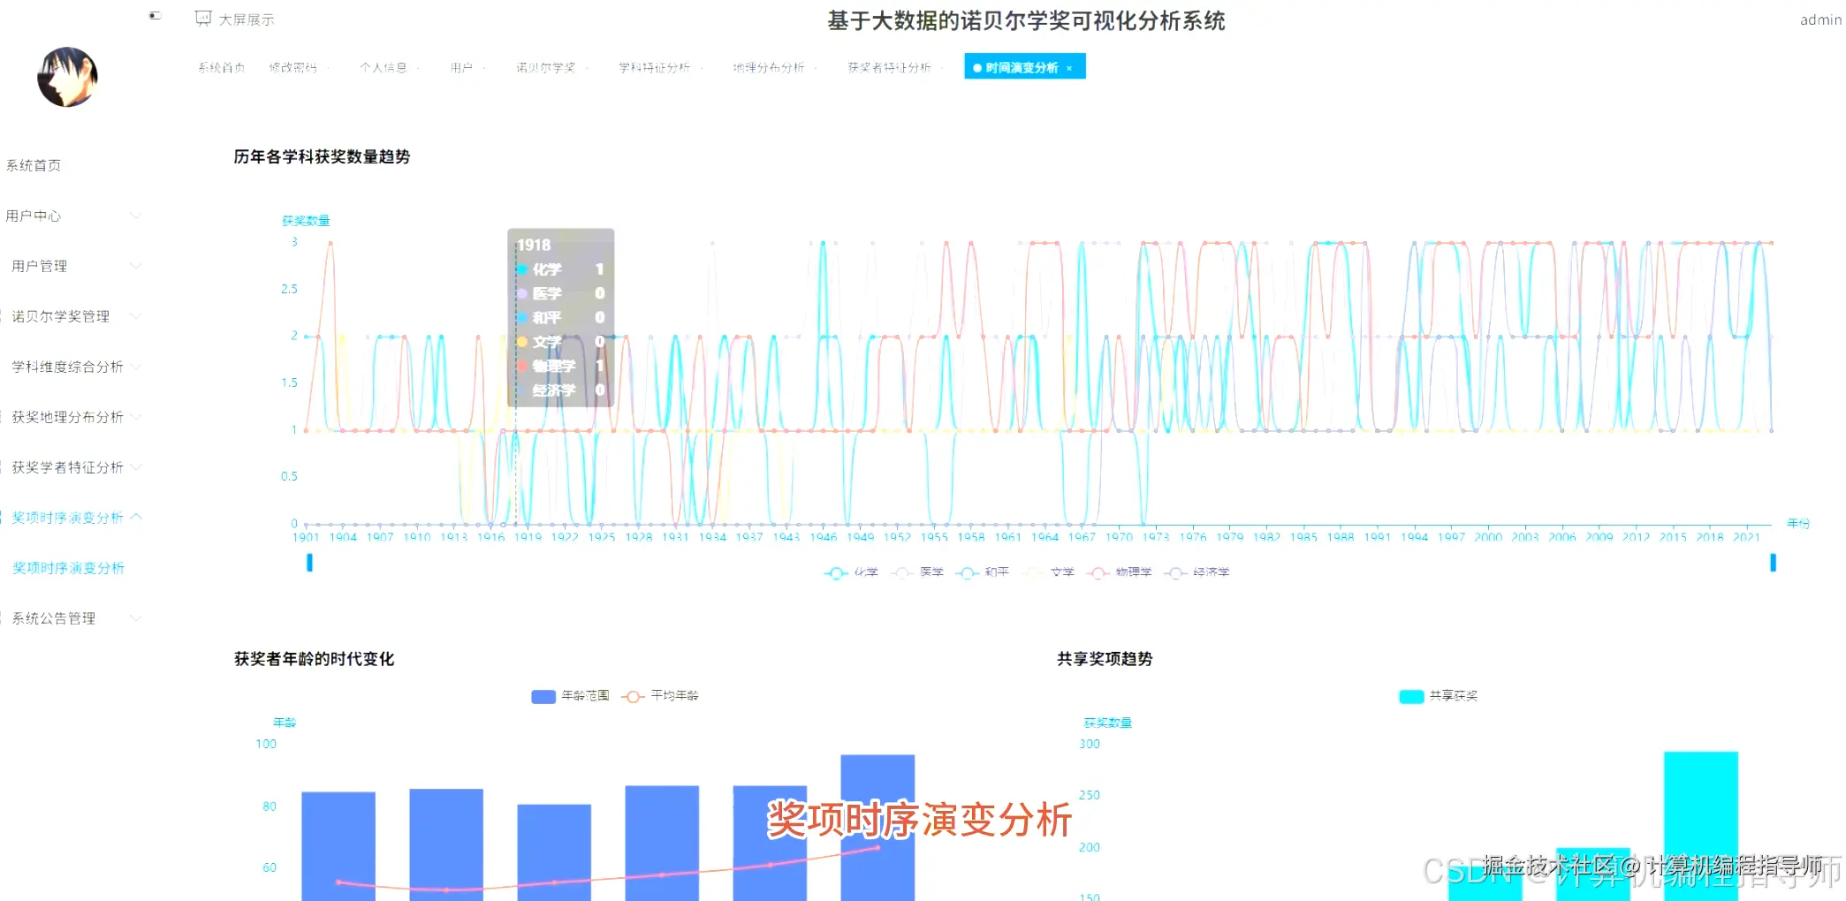Click the user avatar image
This screenshot has height=901, width=1846.
point(67,77)
